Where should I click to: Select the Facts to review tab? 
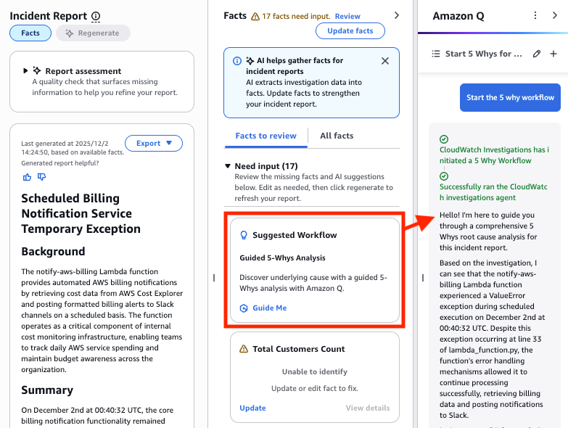coord(266,136)
